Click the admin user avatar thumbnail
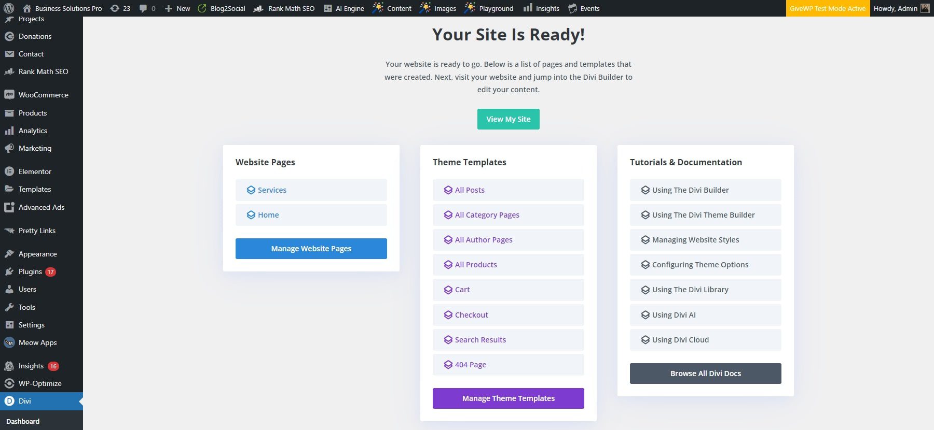 pos(925,8)
